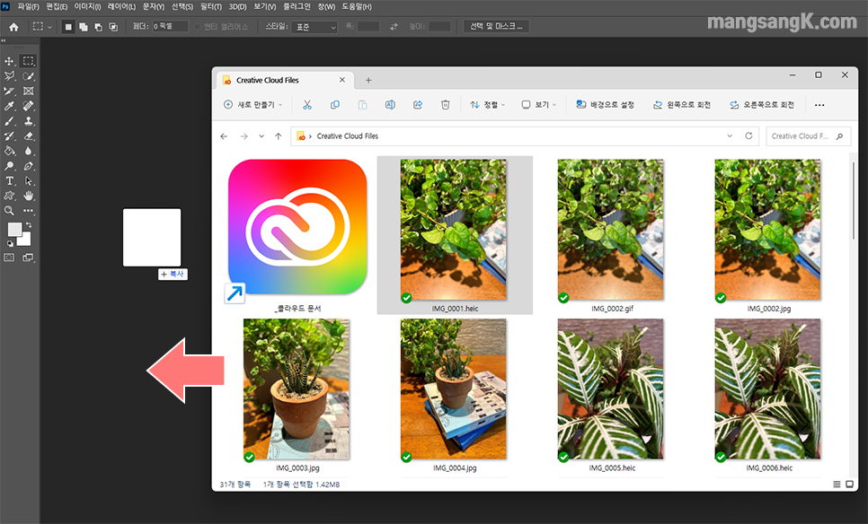The image size is (868, 524).
Task: Select the Path Selection tool
Action: pyautogui.click(x=28, y=180)
